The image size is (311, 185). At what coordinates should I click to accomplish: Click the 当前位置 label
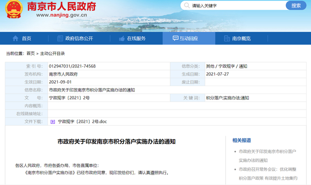[x=15, y=54]
